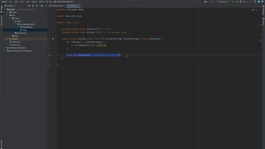Image resolution: width=265 pixels, height=149 pixels.
Task: Click the src breadcrumb in the navigation bar
Action: tap(10, 2)
